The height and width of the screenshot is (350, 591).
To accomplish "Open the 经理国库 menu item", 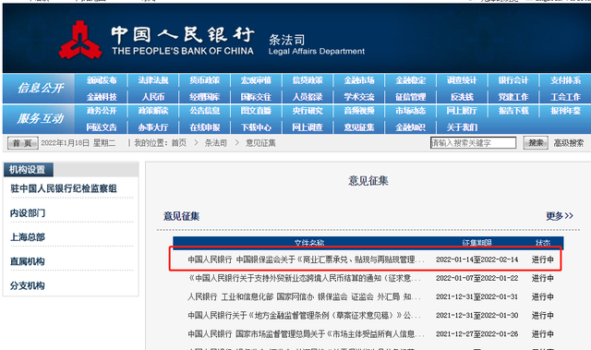I will tap(205, 97).
